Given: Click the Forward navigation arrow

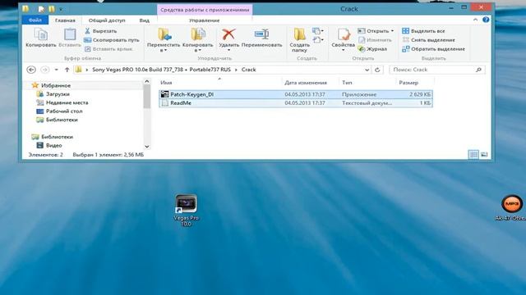Looking at the screenshot, I should 44,70.
